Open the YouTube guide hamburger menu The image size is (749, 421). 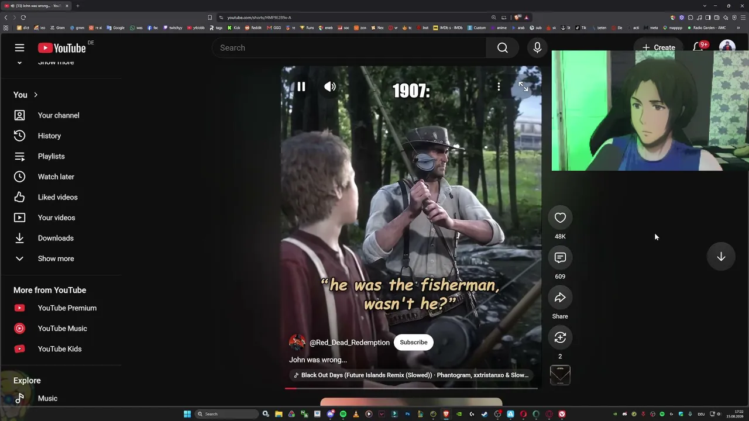(x=19, y=48)
